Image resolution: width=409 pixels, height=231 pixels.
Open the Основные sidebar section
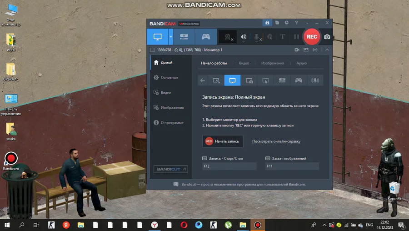[171, 77]
